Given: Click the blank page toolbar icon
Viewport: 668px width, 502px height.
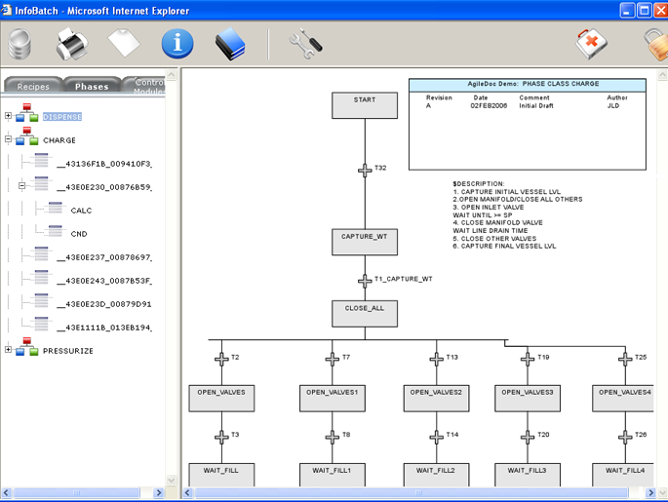Looking at the screenshot, I should [x=124, y=43].
